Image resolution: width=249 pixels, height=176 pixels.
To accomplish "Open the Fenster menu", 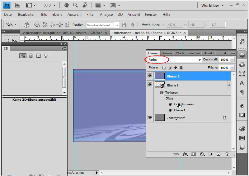I will click(x=151, y=15).
